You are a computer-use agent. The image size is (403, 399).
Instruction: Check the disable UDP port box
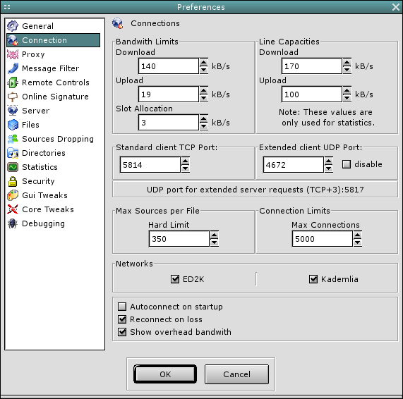[x=347, y=164]
